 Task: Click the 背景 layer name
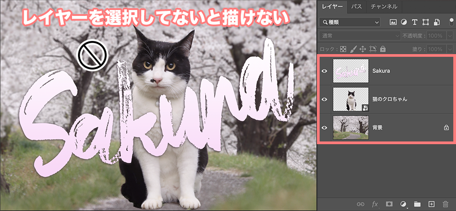(377, 127)
